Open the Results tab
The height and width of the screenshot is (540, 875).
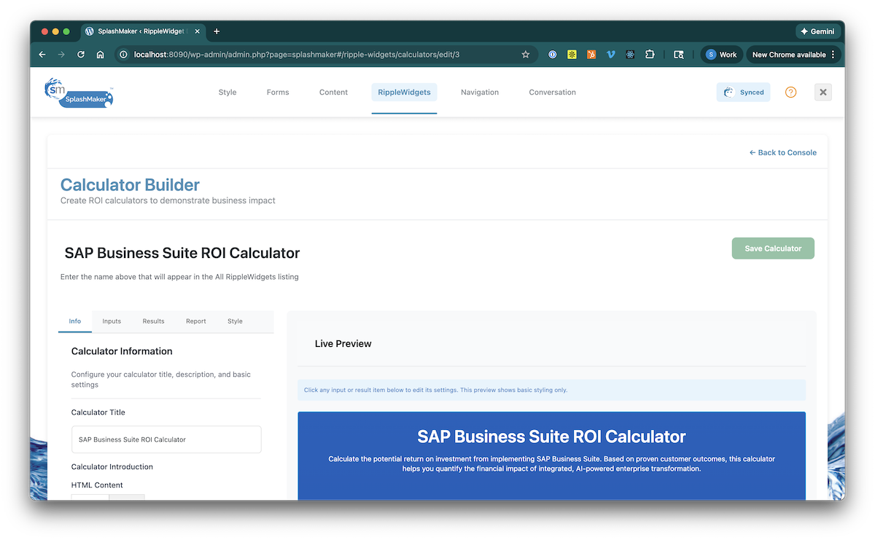[153, 321]
